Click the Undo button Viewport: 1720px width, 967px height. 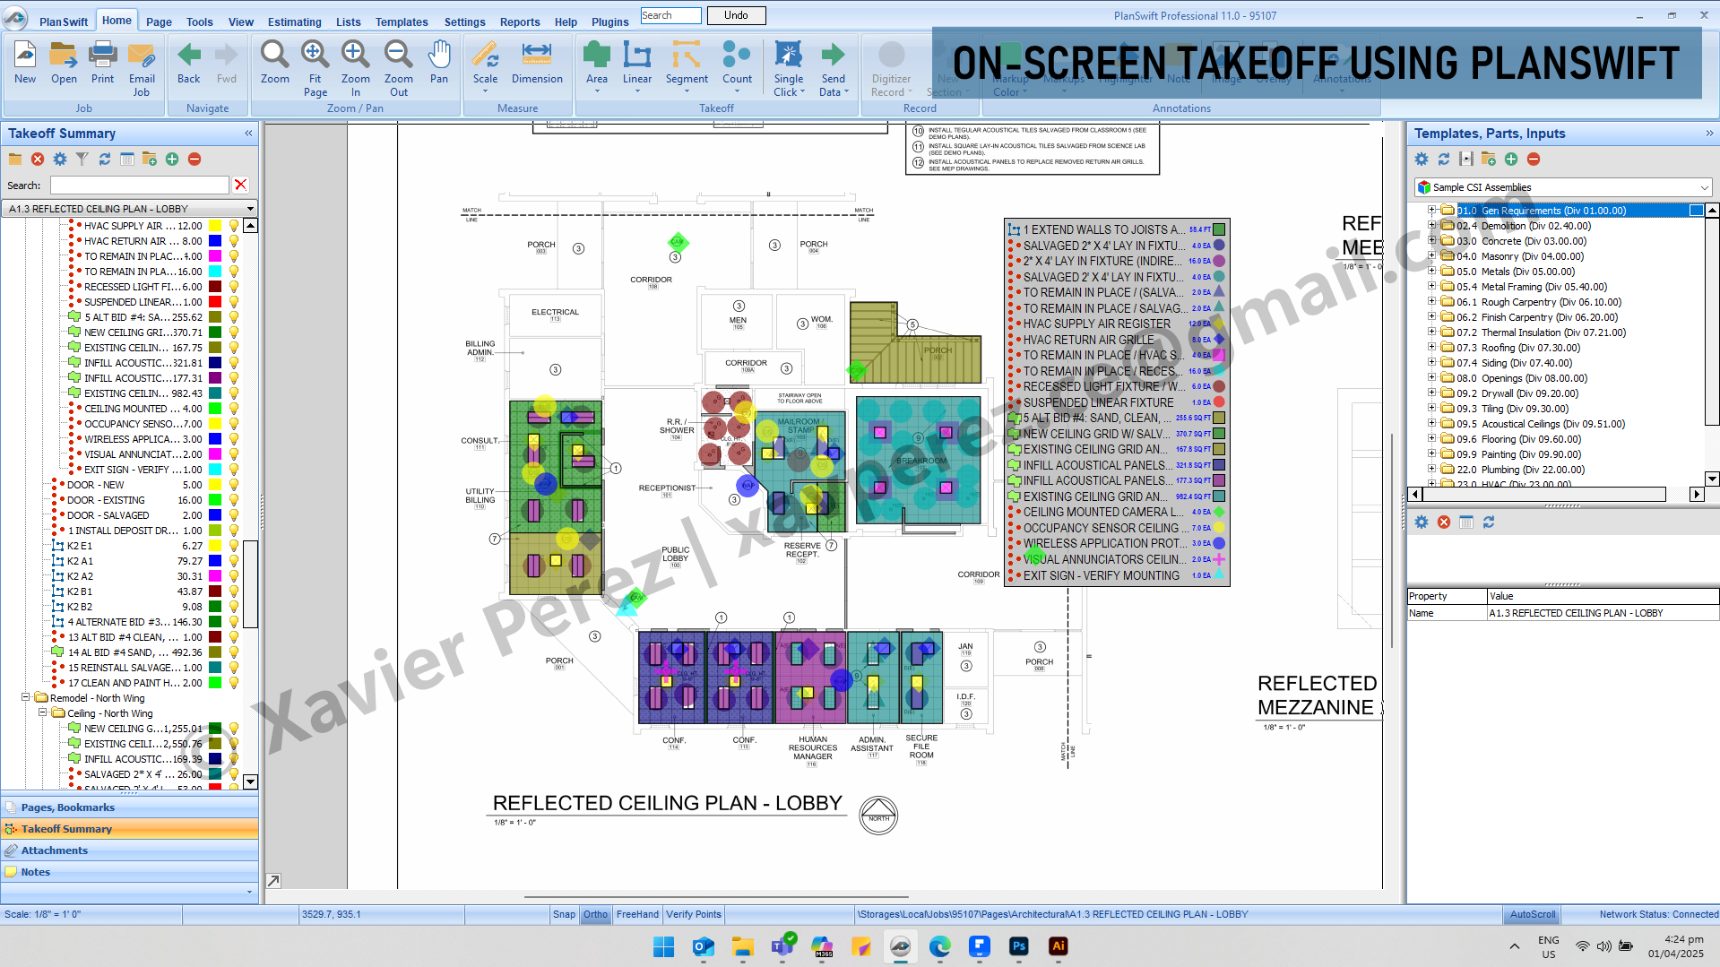pos(736,15)
